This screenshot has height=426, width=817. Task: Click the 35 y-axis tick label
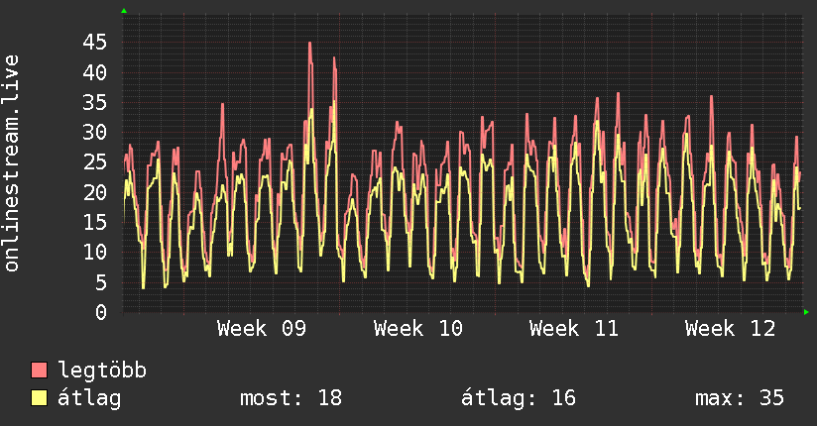click(95, 103)
